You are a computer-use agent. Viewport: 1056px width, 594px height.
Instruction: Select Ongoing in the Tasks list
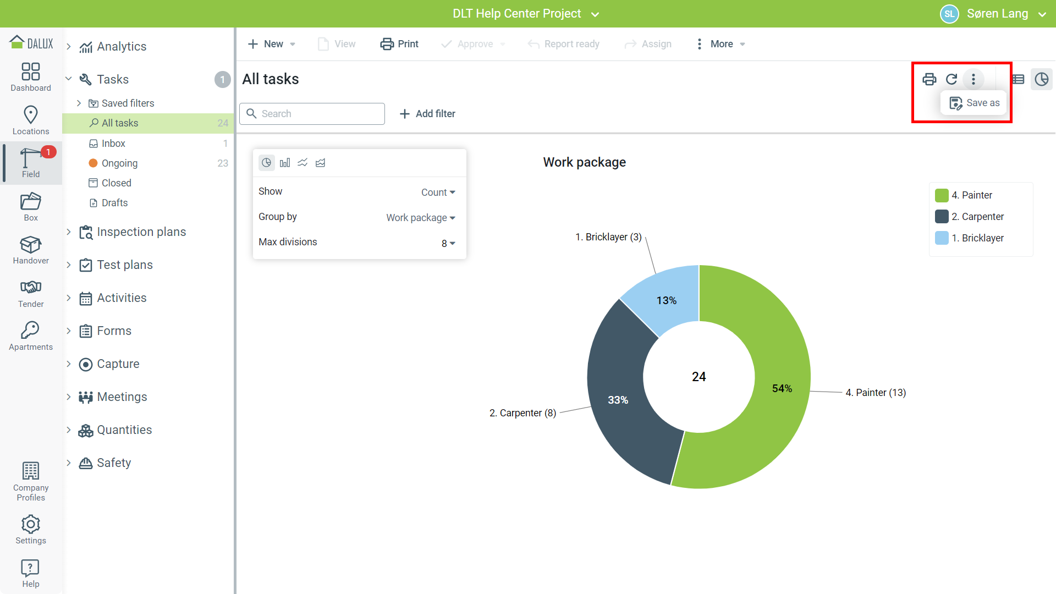pos(119,163)
